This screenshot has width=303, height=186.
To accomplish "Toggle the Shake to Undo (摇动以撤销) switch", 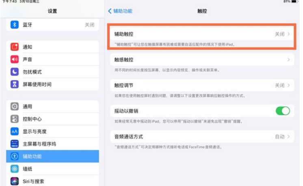I will pyautogui.click(x=283, y=111).
